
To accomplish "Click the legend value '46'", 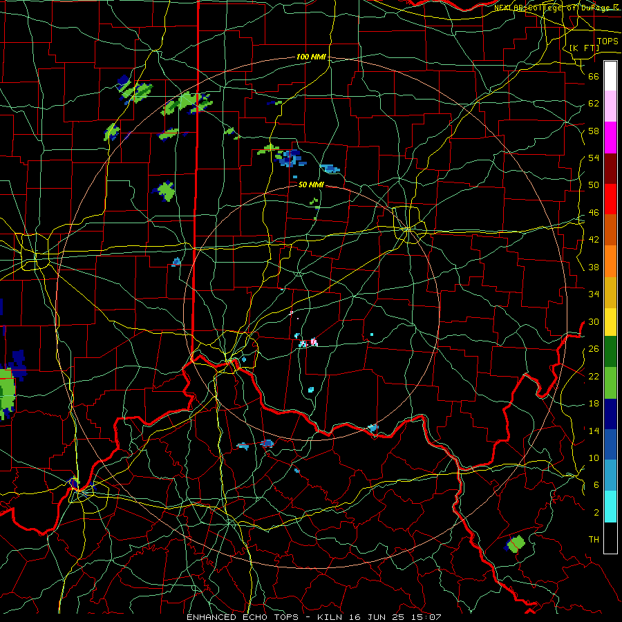I will [594, 213].
